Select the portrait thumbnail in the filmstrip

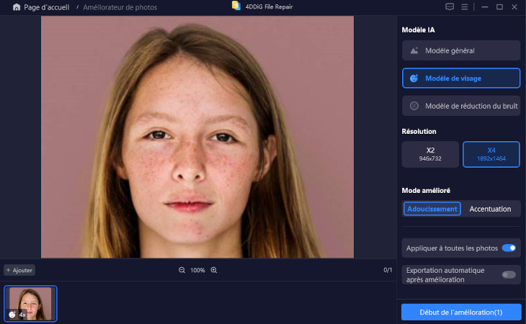pyautogui.click(x=30, y=304)
